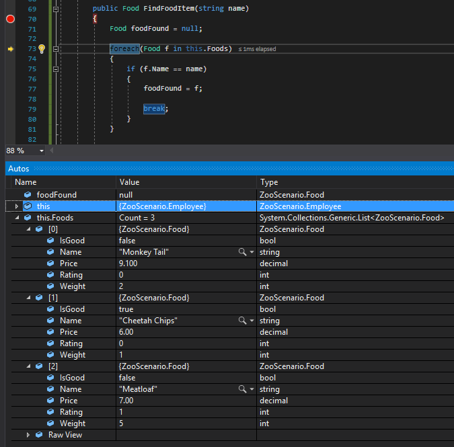This screenshot has height=447, width=454.
Task: Collapse the this.Foods list
Action: pos(17,218)
